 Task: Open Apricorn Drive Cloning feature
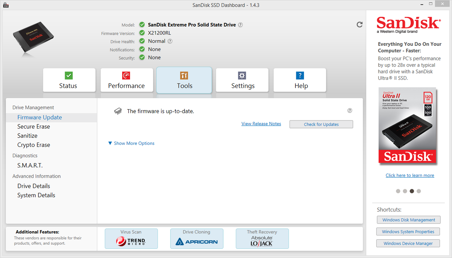[x=197, y=239]
